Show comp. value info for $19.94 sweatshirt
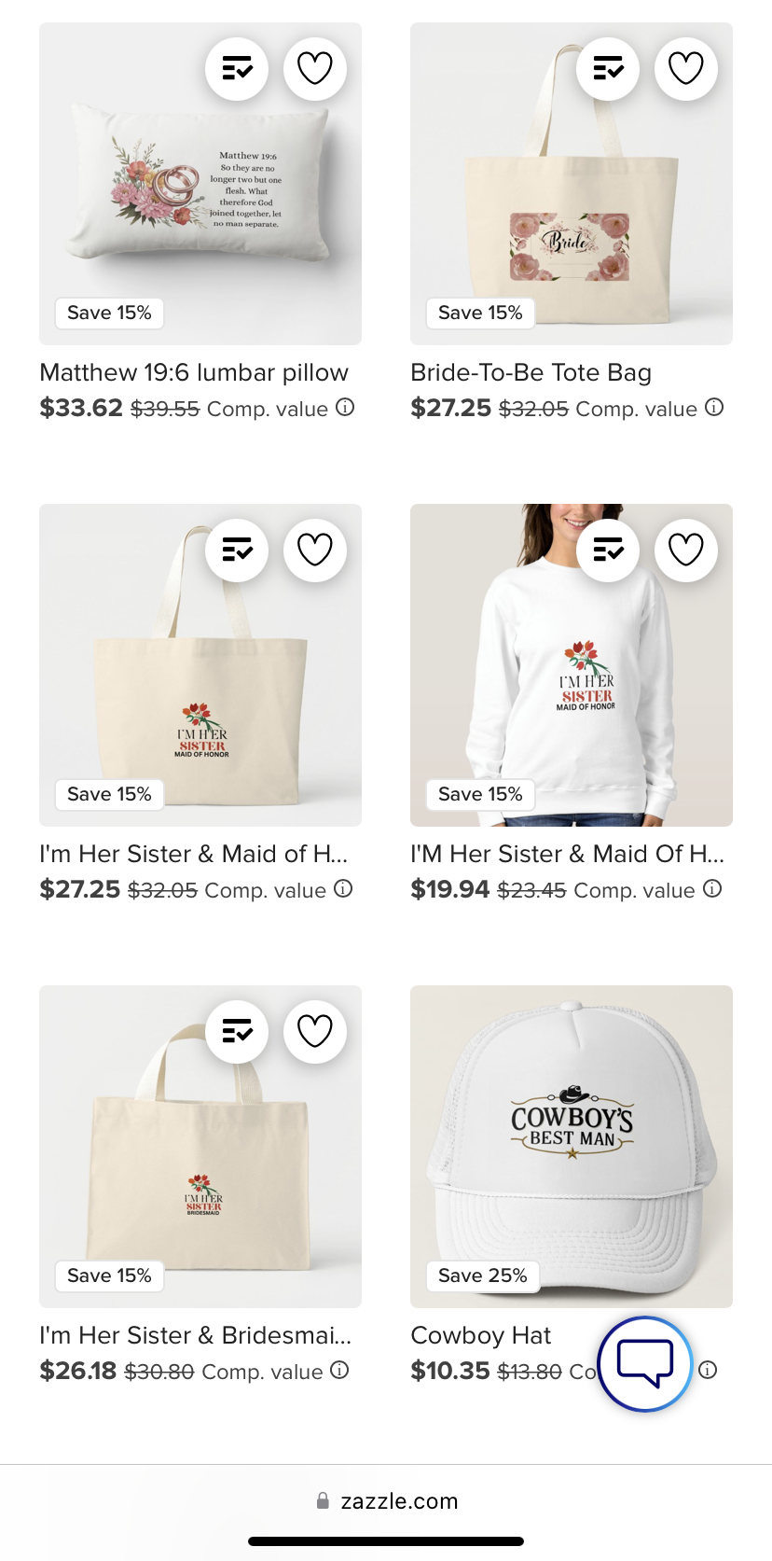Screen dimensions: 772x1561 (712, 889)
